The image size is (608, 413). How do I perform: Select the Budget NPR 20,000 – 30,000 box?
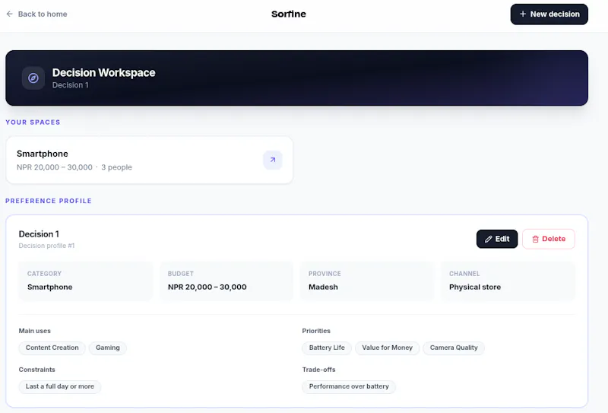(226, 281)
